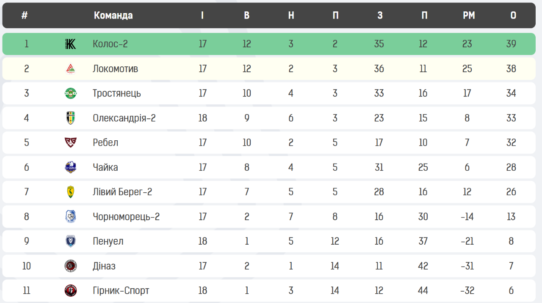The width and height of the screenshot is (542, 303).
Task: Click the Тростянець team logo
Action: pyautogui.click(x=70, y=93)
